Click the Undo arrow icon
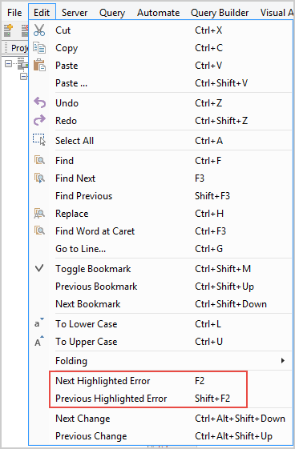 coord(39,102)
